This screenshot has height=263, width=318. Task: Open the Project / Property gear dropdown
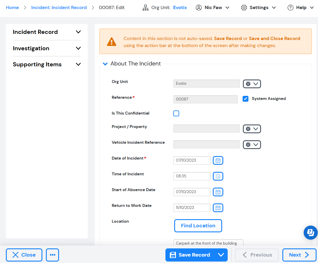(x=252, y=129)
